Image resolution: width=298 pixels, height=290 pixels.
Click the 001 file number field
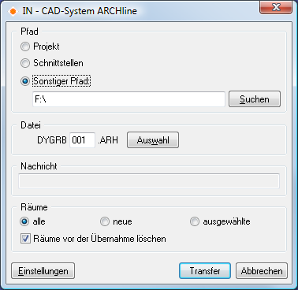point(82,140)
